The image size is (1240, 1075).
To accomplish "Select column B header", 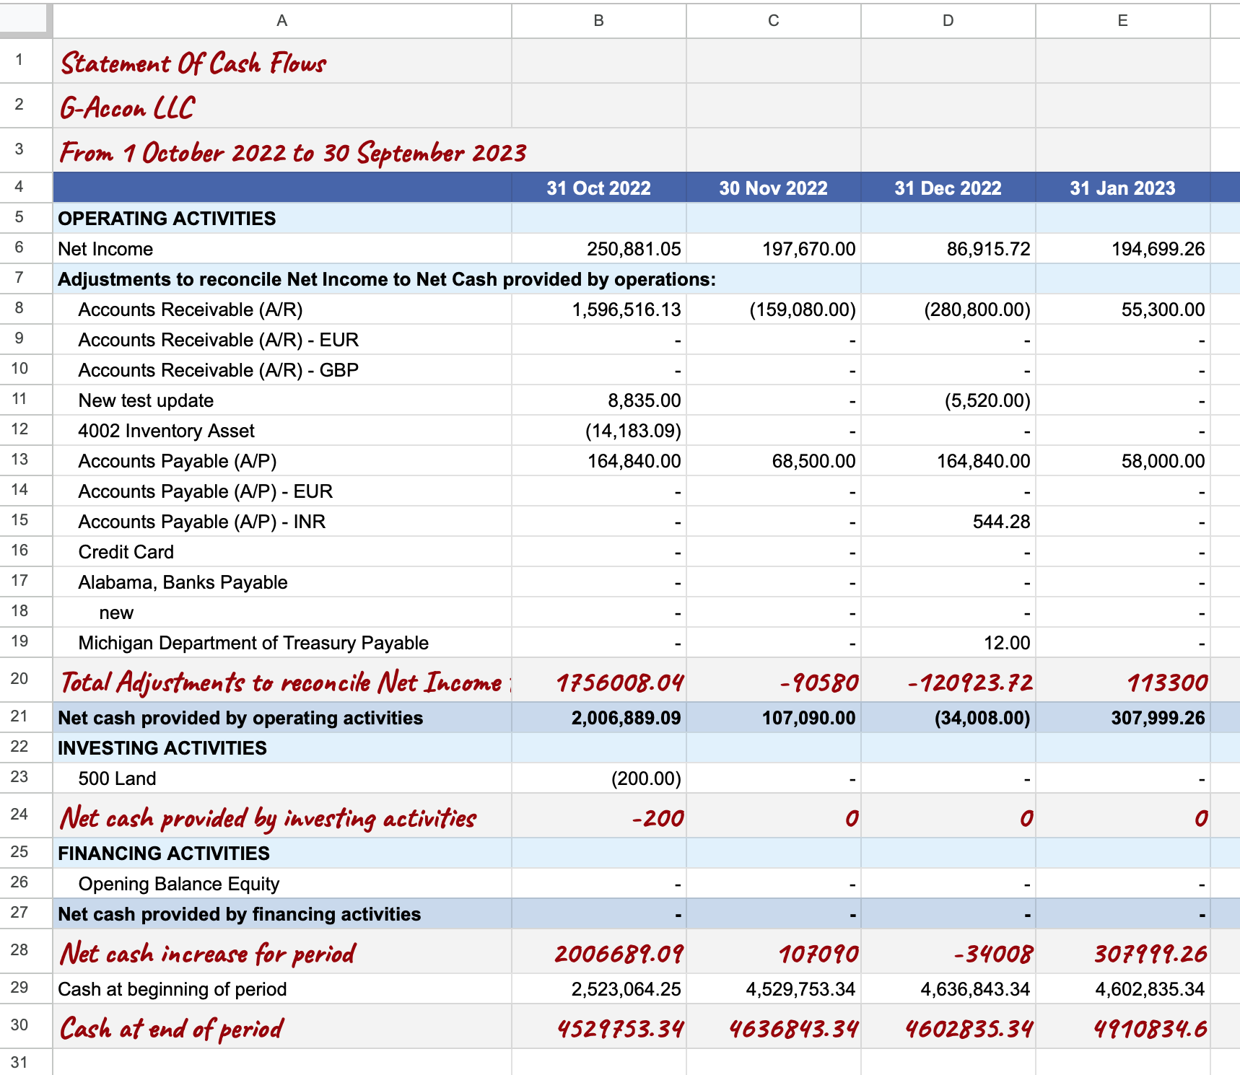I will coord(599,20).
